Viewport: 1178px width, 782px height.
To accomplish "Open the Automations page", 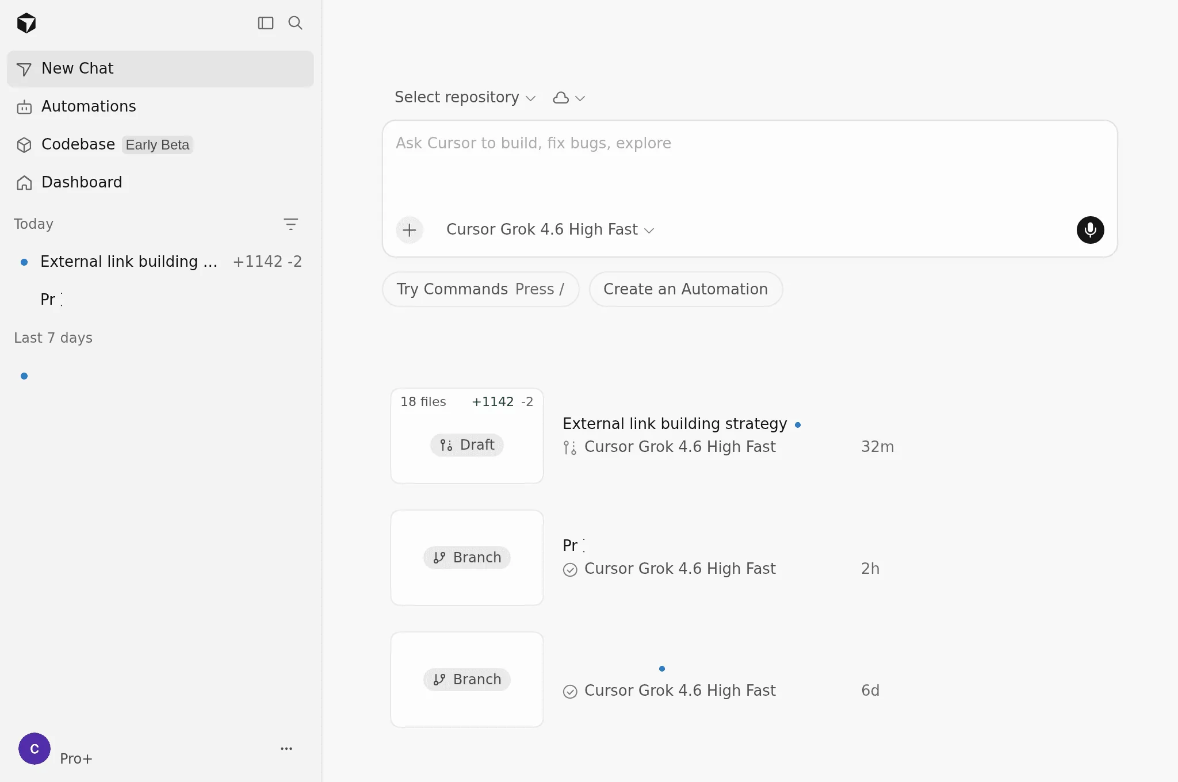I will [x=160, y=106].
